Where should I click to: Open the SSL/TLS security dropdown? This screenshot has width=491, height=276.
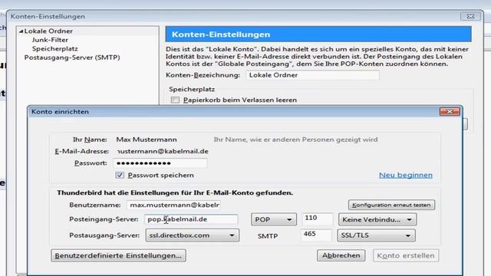click(x=376, y=235)
